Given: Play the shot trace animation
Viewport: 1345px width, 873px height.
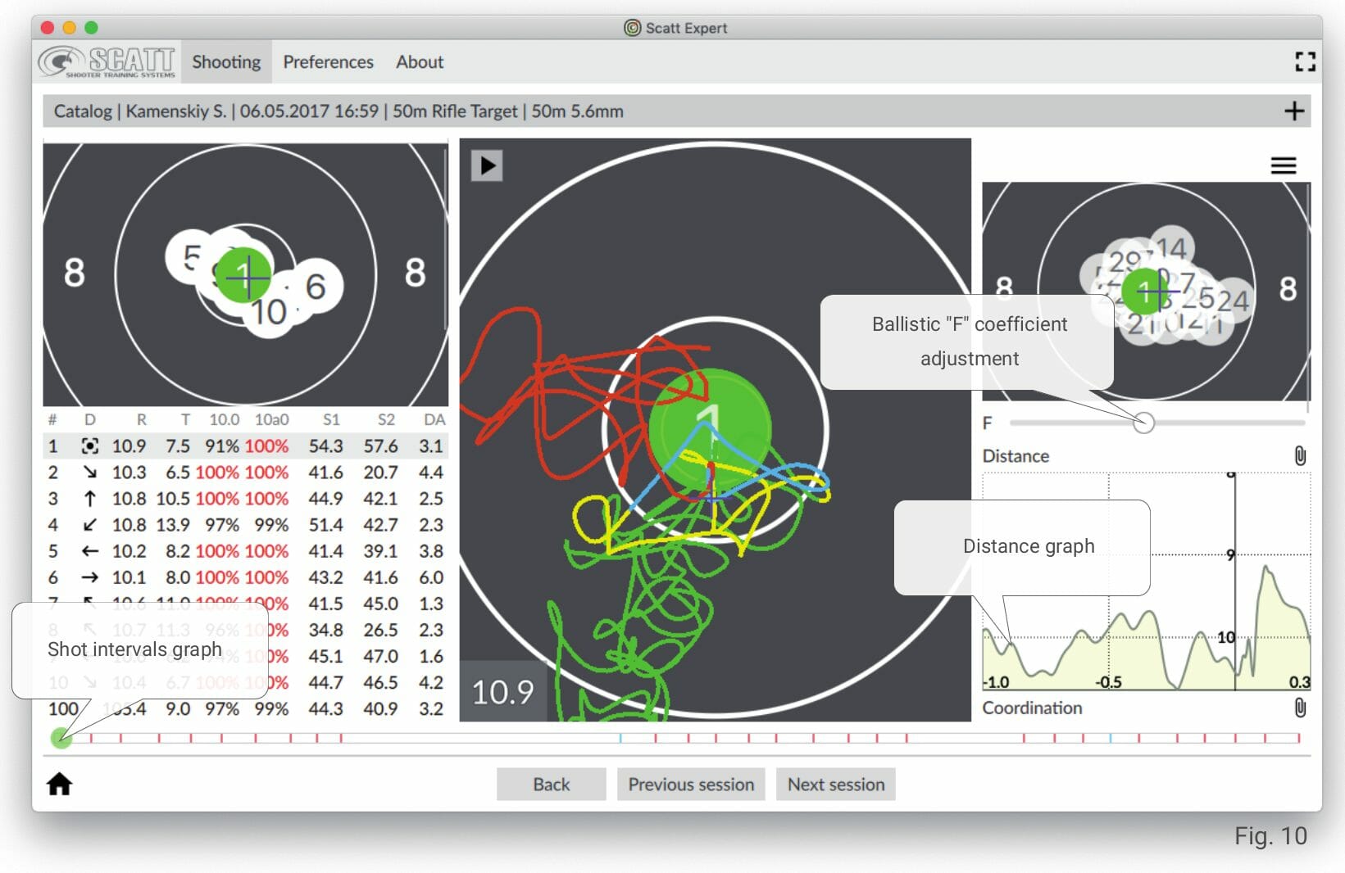Looking at the screenshot, I should click(487, 165).
